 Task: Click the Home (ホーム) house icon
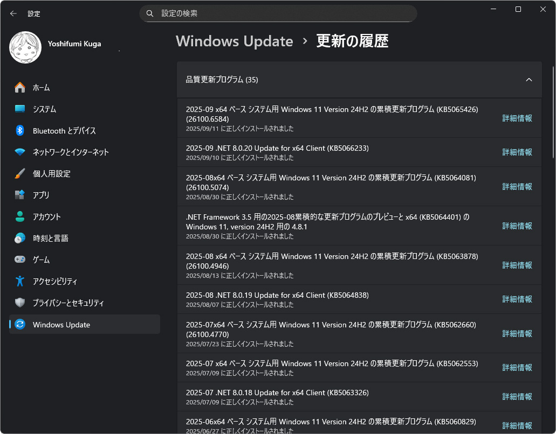(x=20, y=87)
